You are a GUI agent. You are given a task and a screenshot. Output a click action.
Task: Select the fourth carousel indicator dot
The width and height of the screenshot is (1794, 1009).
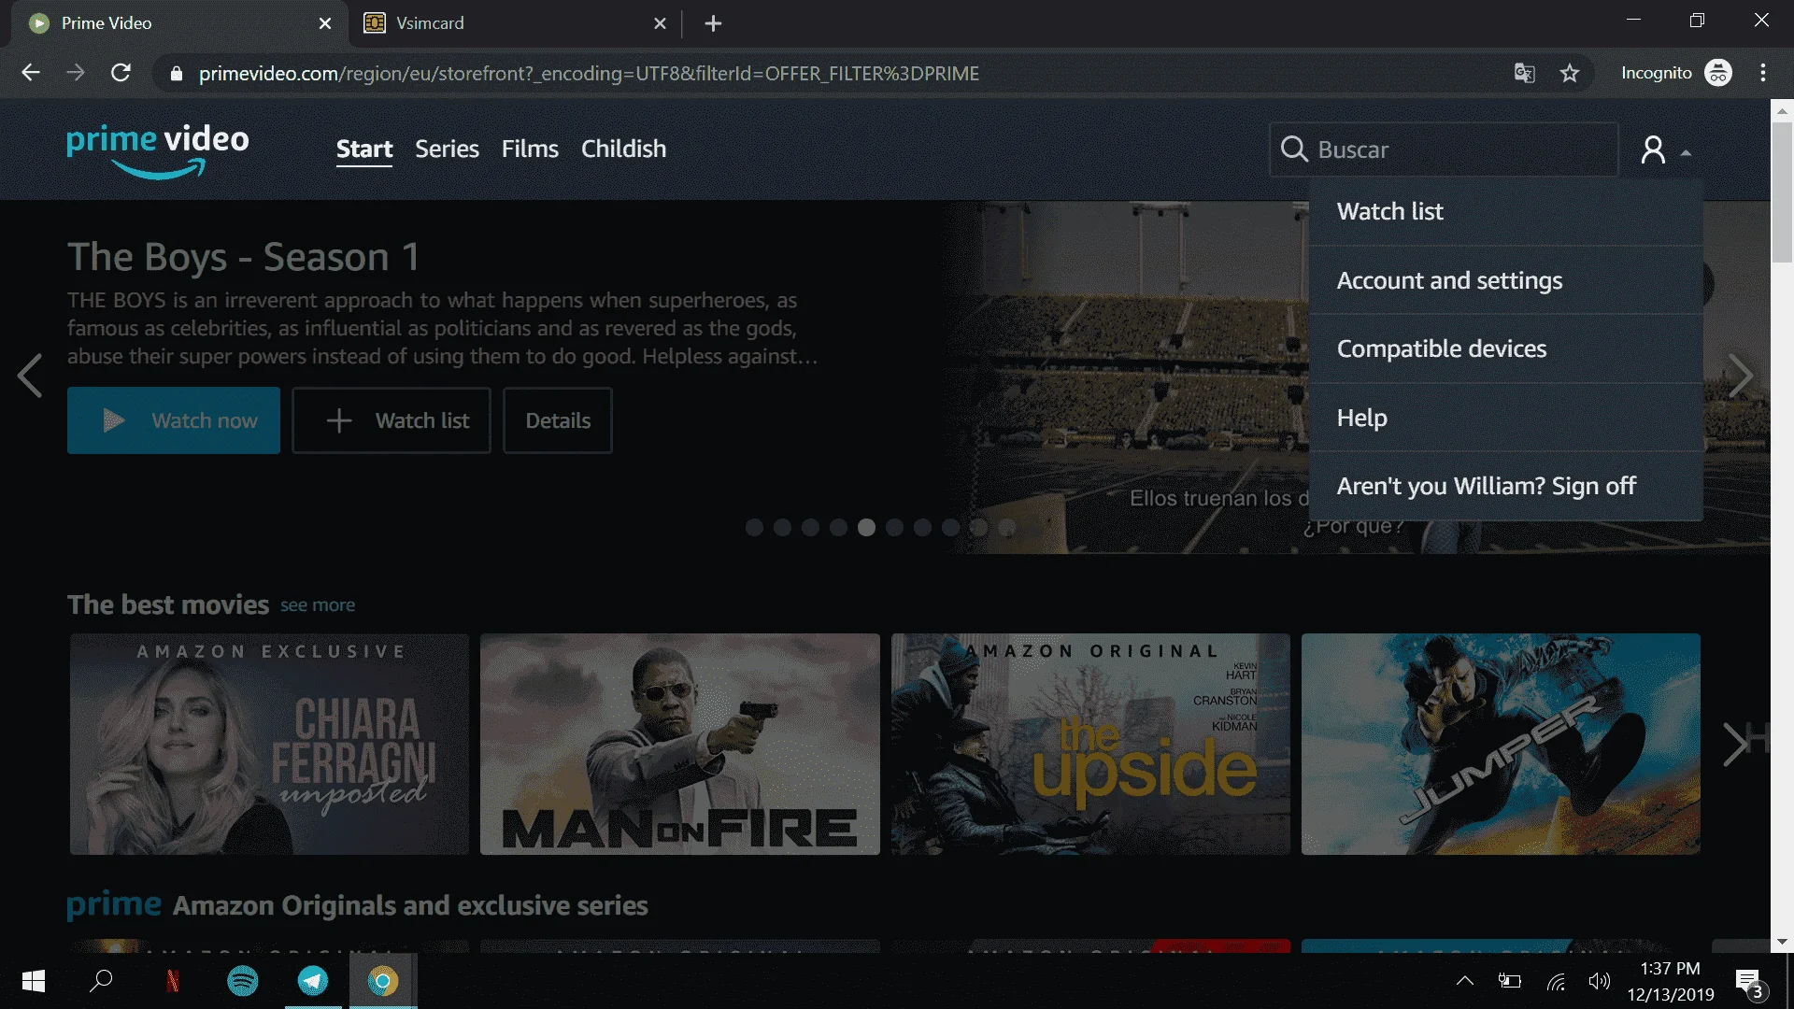click(838, 528)
